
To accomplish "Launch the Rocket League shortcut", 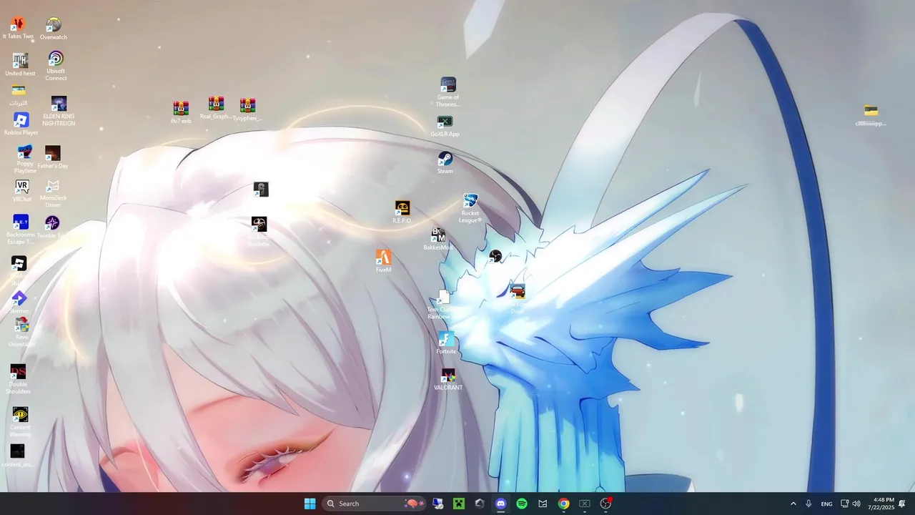I will pos(470,208).
